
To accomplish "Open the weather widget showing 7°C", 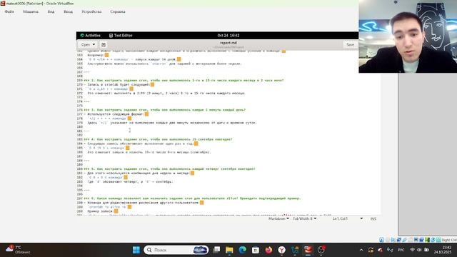I will pyautogui.click(x=18, y=250).
